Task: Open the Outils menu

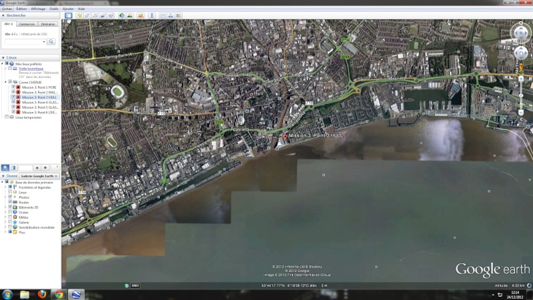Action: tap(54, 9)
